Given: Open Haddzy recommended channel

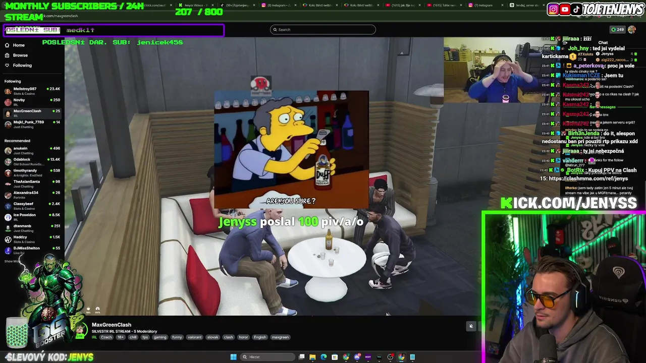Looking at the screenshot, I should click(32, 239).
